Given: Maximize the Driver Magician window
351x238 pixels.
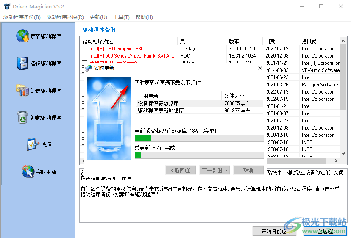Looking at the screenshot, I should 321,6.
